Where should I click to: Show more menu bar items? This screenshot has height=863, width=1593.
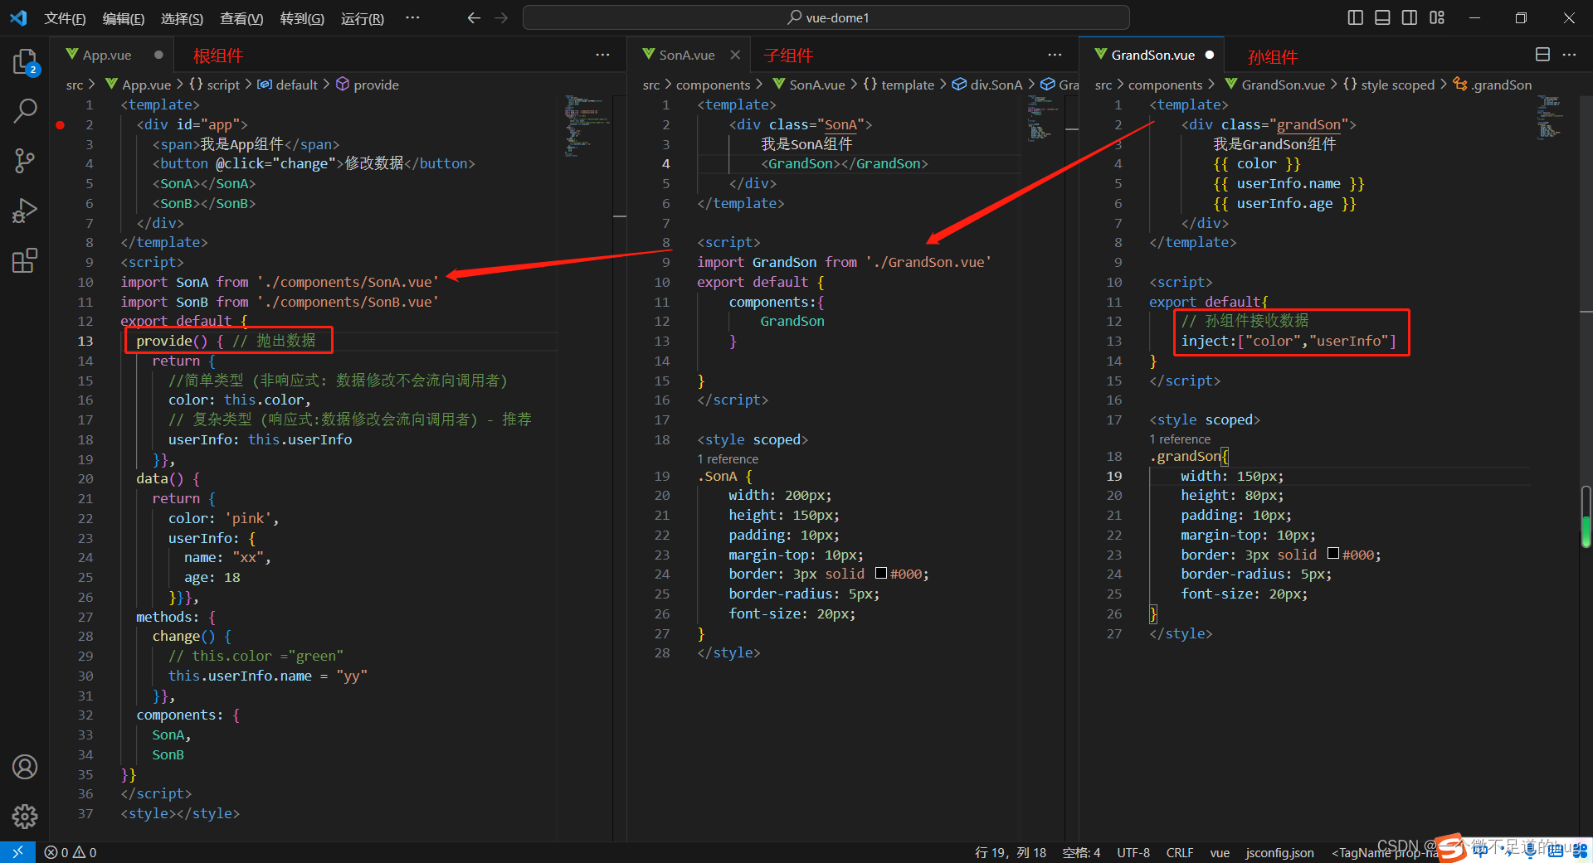point(412,17)
